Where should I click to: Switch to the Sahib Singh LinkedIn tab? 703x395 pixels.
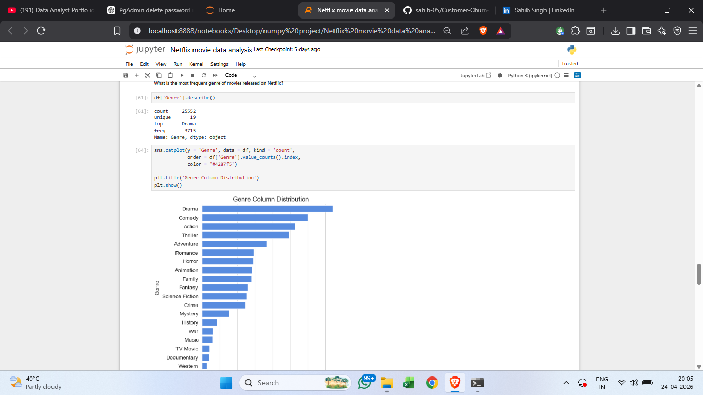[x=545, y=10]
